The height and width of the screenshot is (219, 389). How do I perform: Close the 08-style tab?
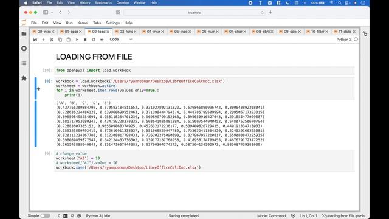pos(272,32)
